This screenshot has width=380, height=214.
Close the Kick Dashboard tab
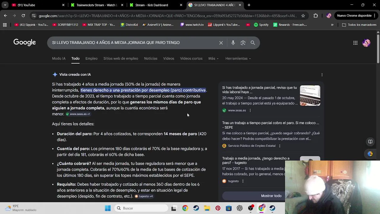coord(181,5)
